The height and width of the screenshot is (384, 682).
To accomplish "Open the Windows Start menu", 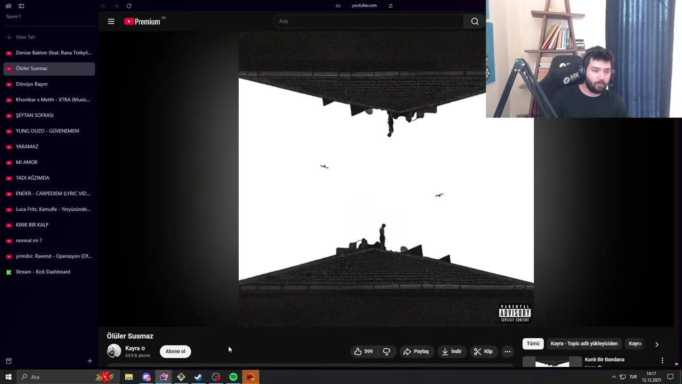I will [x=9, y=377].
